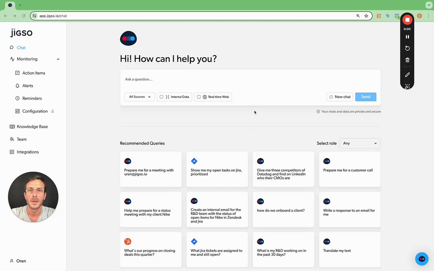Pause the recording
434x271 pixels.
[x=407, y=37]
